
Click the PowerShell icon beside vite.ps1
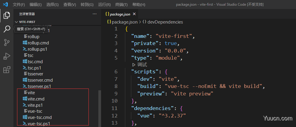coord(25,105)
